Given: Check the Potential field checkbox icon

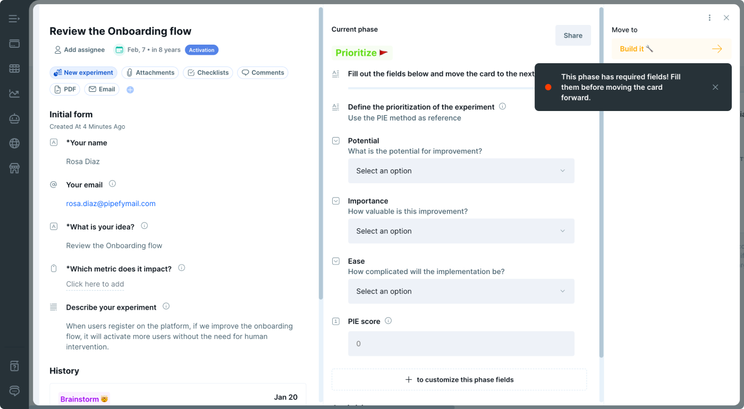Looking at the screenshot, I should pyautogui.click(x=335, y=141).
